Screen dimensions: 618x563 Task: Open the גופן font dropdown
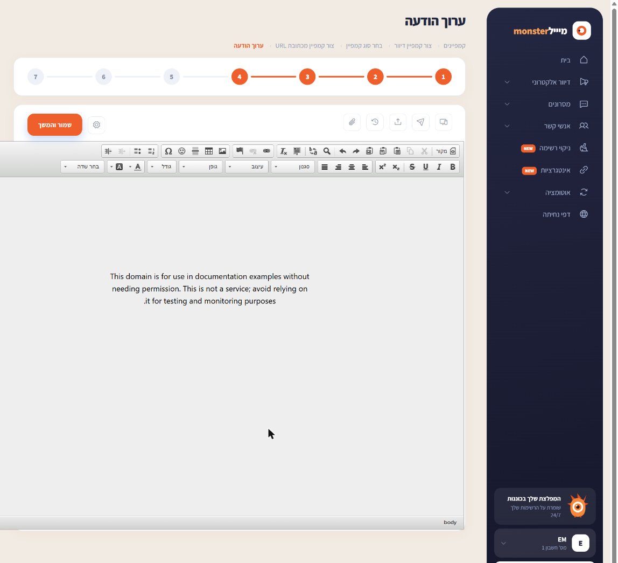click(201, 167)
